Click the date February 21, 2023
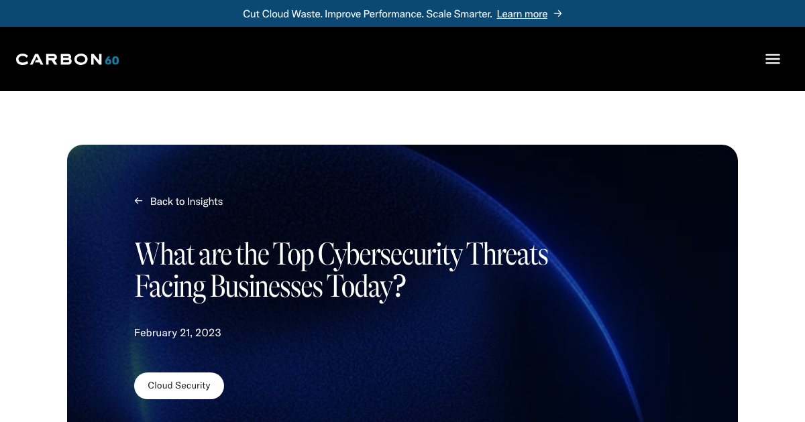This screenshot has width=805, height=422. coord(178,333)
